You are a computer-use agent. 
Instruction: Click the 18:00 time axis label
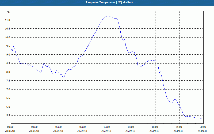155,127
